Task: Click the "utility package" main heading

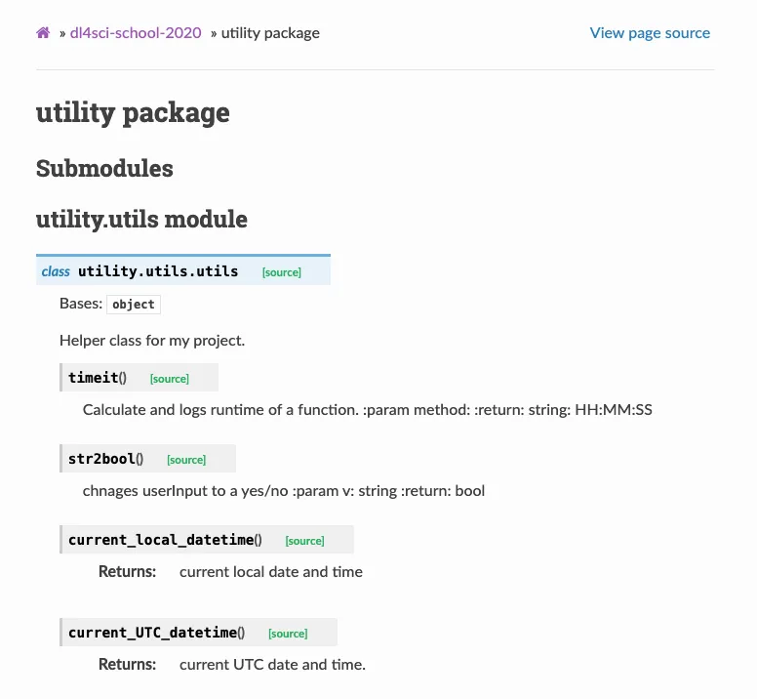Action: pyautogui.click(x=133, y=112)
